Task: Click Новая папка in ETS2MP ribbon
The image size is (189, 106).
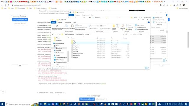Action: (x=114, y=27)
